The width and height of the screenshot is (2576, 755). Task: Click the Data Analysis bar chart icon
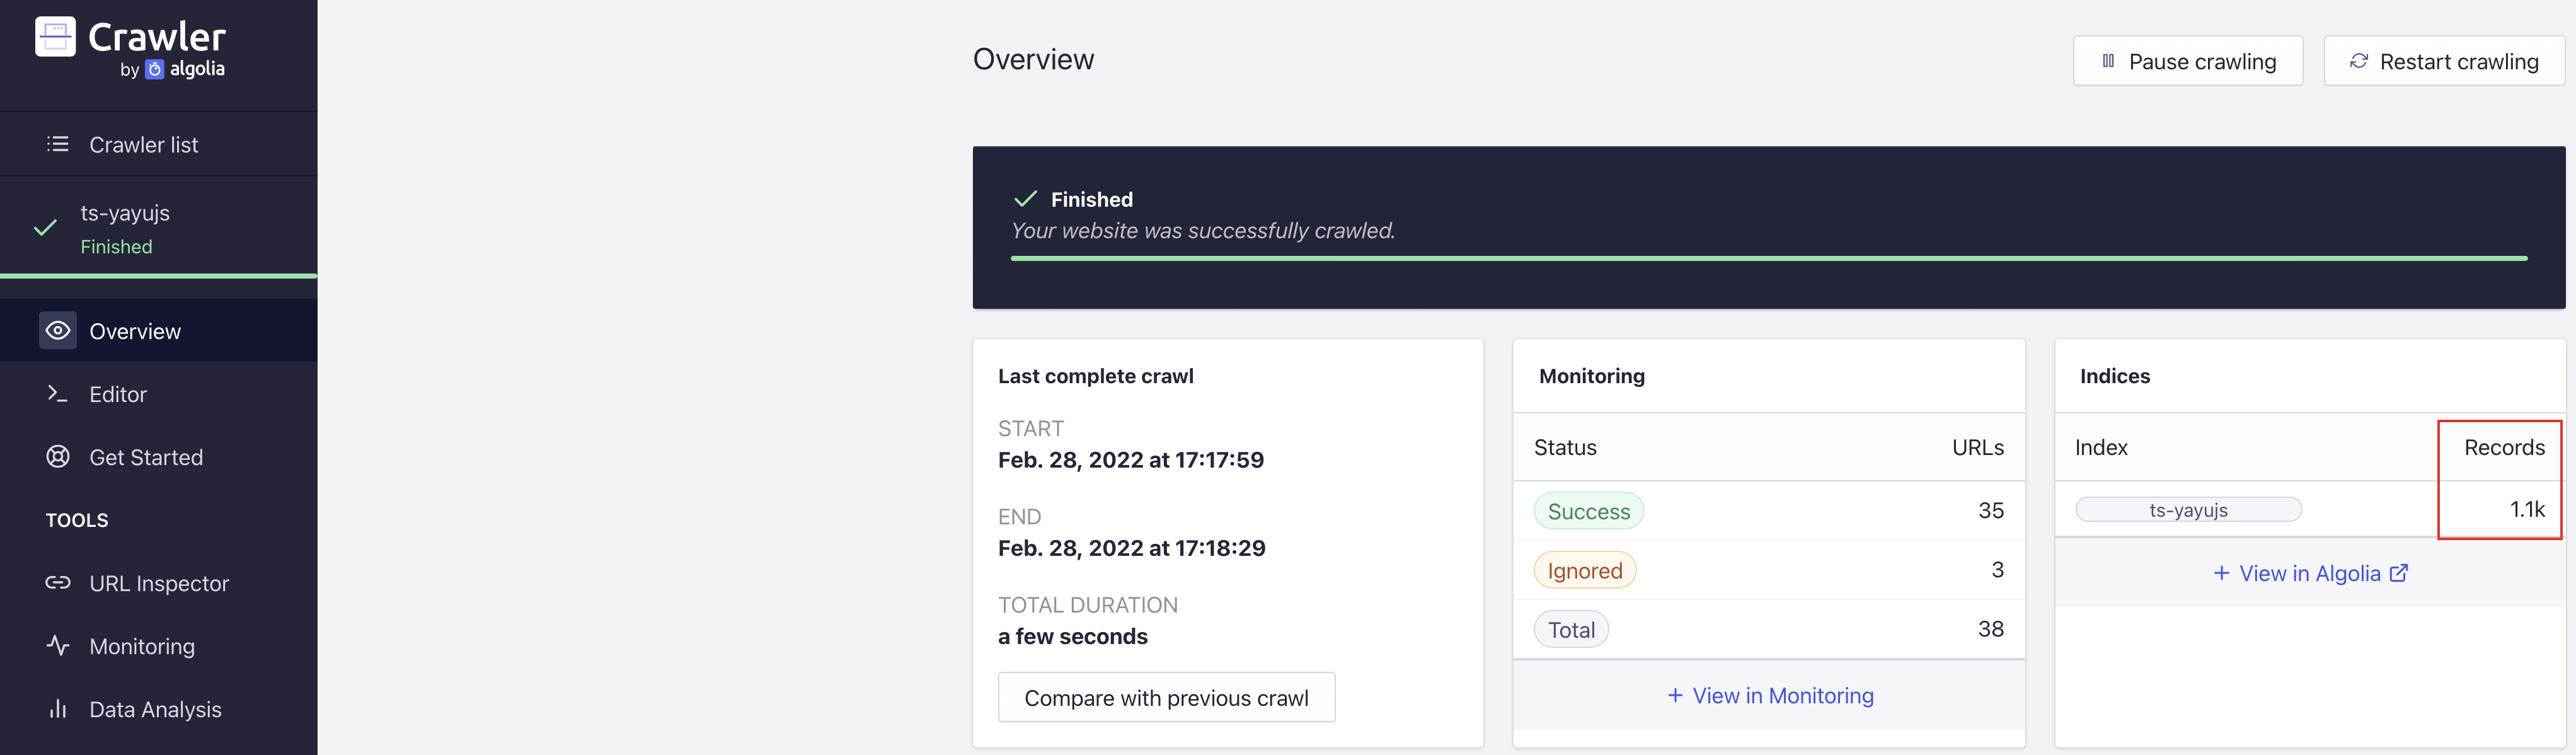pos(58,709)
